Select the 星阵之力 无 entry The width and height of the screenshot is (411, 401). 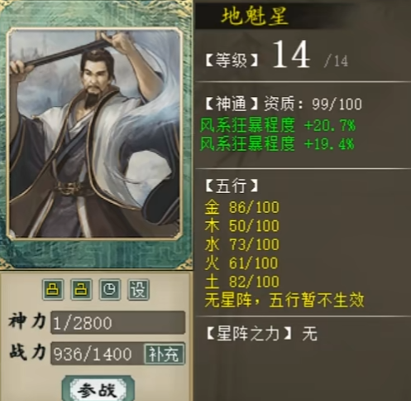coord(261,334)
